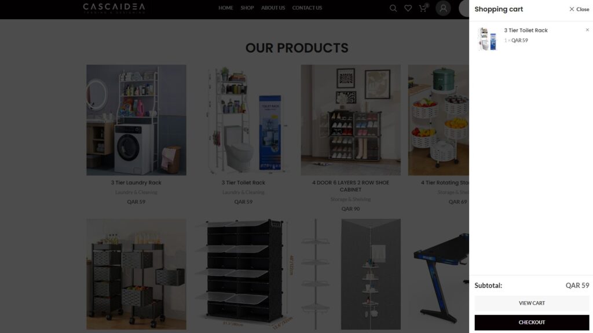
Task: Open the 3 Tier Laundry Rack product image
Action: tap(136, 120)
